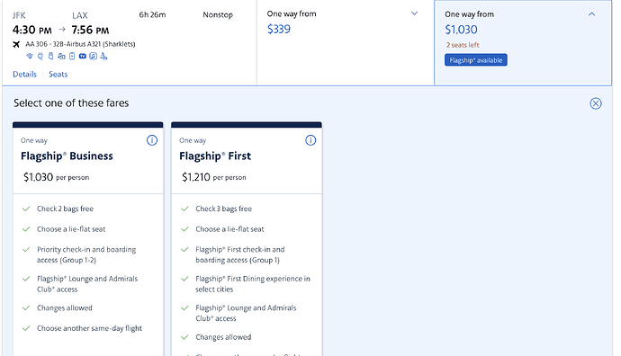
Task: Click the Wi-Fi amenity icon
Action: [30, 56]
